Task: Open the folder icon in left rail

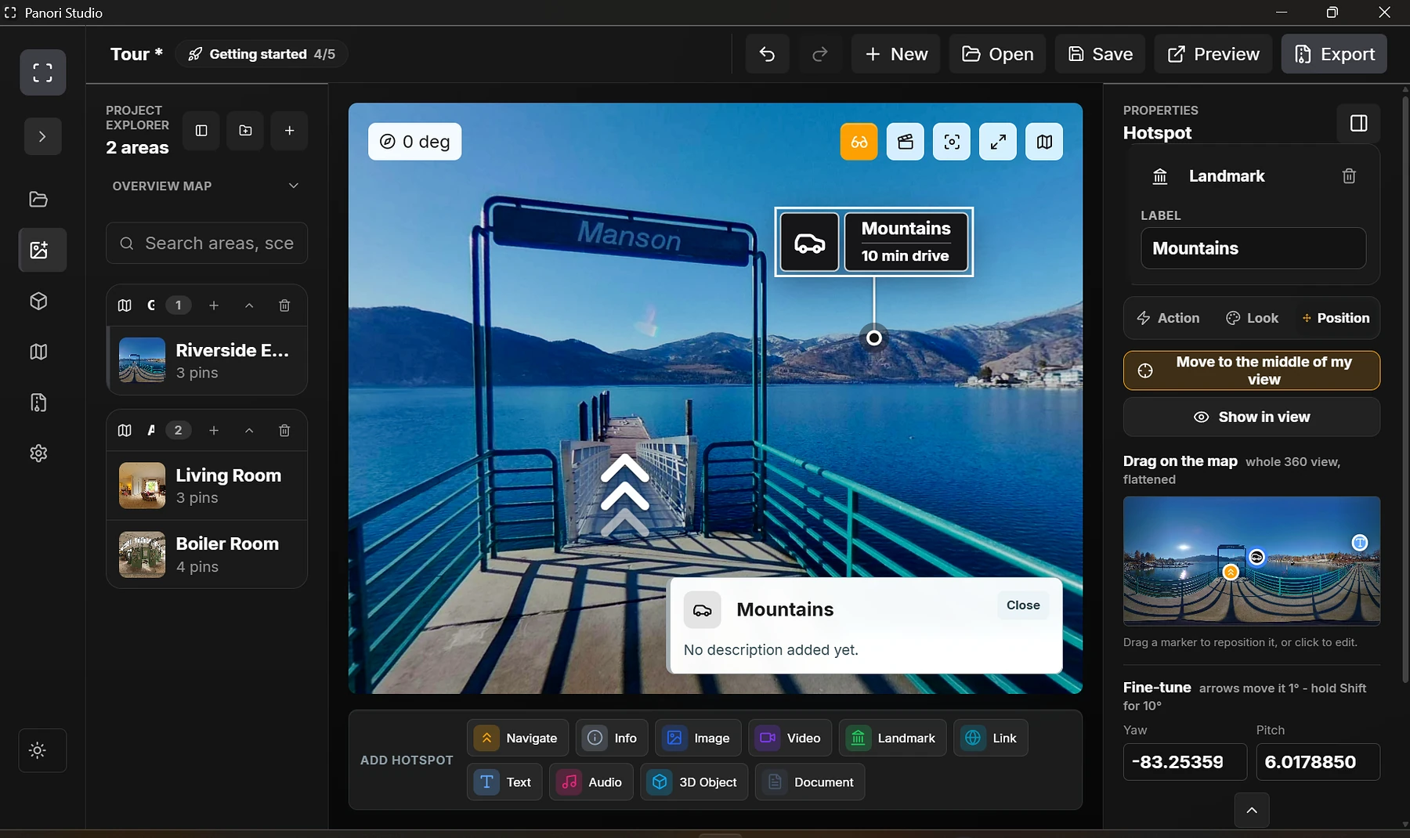Action: 38,199
